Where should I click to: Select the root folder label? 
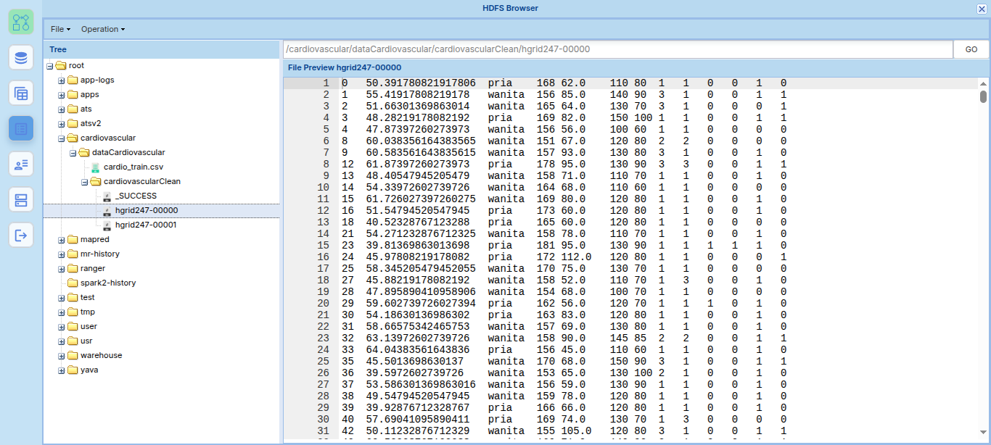76,65
